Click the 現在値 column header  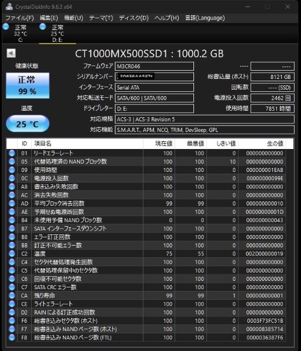(159, 144)
